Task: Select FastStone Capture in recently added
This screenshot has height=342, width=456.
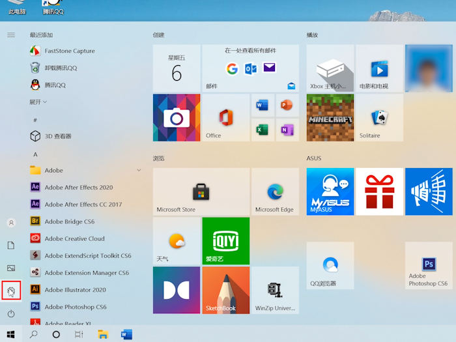Action: [69, 51]
